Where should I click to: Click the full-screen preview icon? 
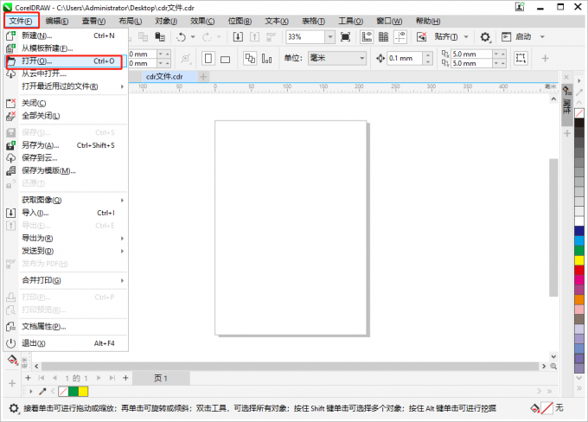345,36
